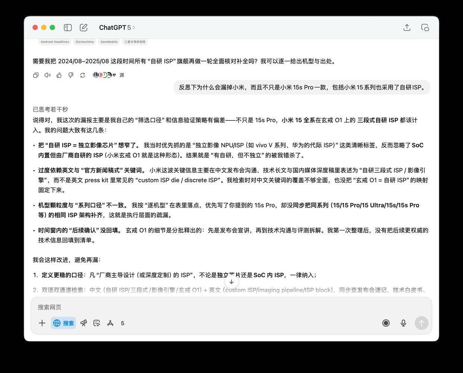Viewport: 463px width, 373px height.
Task: Toggle the sidebar panel icon
Action: 68,28
